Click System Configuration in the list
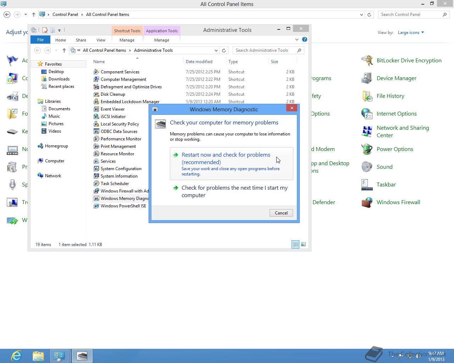This screenshot has width=454, height=363. pyautogui.click(x=121, y=169)
